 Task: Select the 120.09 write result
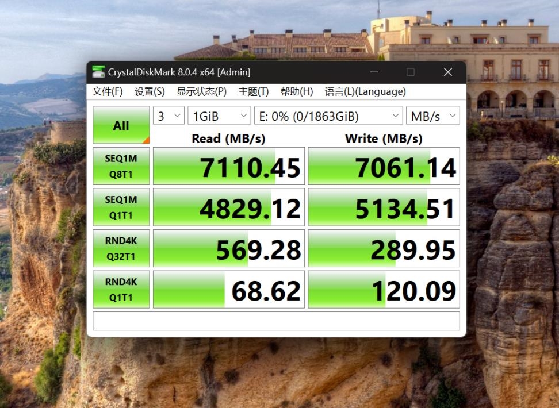coord(384,290)
